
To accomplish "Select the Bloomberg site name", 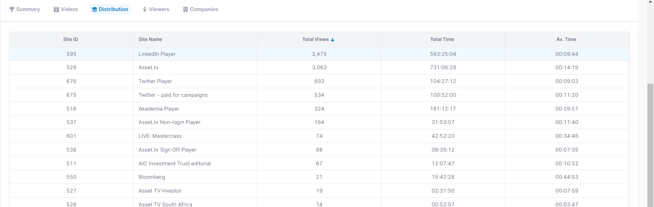I will (x=152, y=177).
